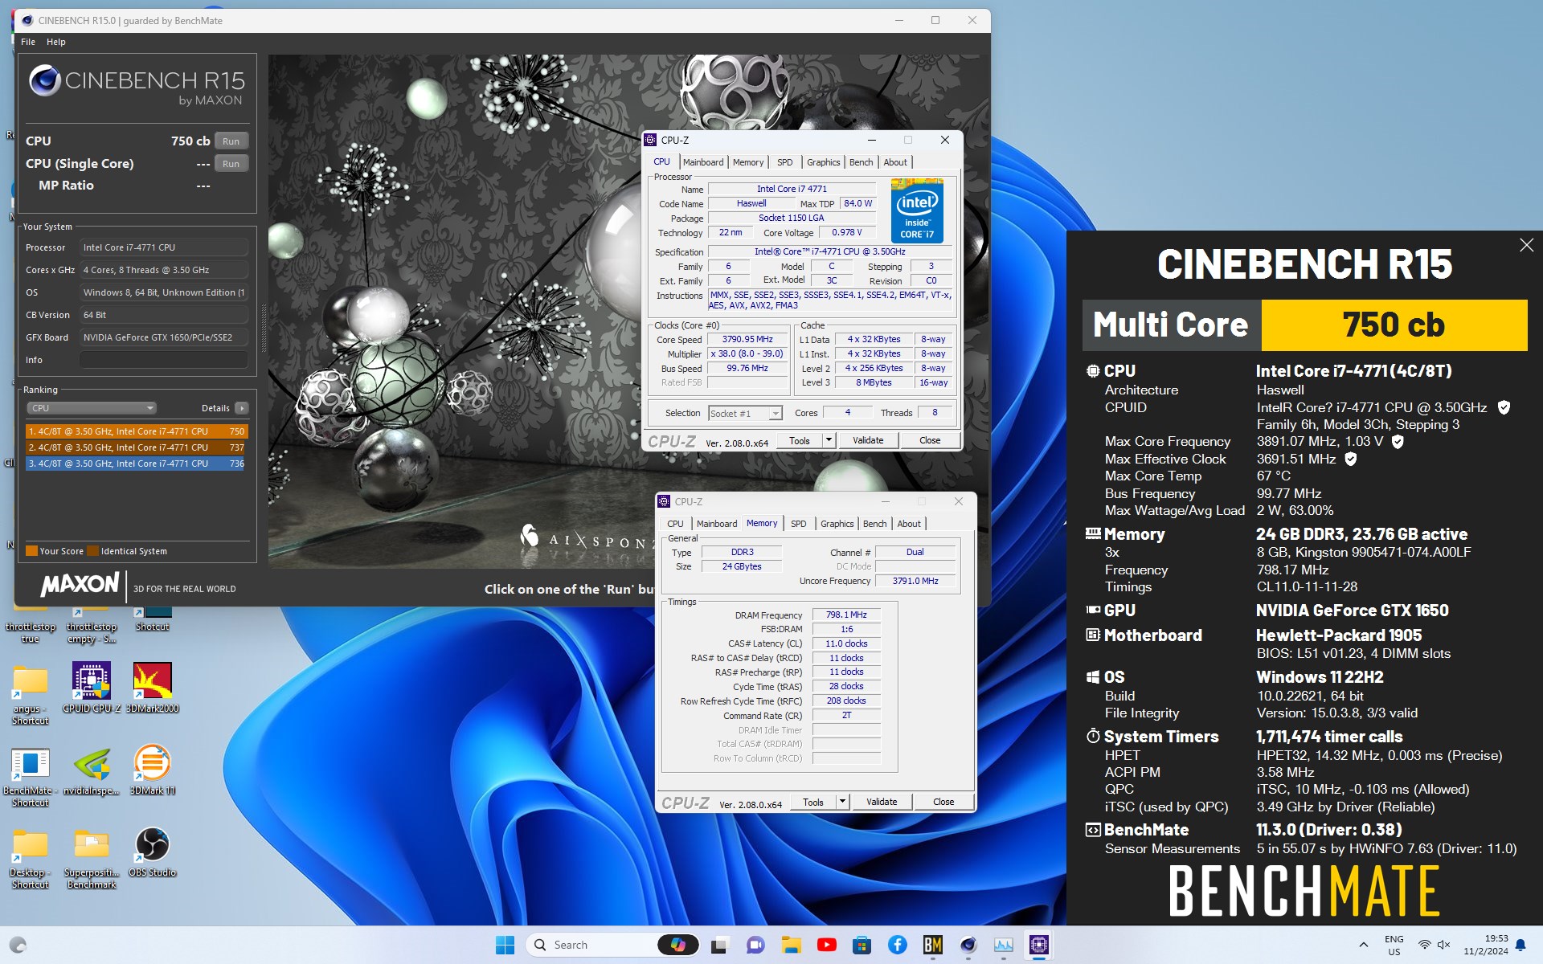
Task: Open the Help menu in Cinebench
Action: tap(56, 42)
